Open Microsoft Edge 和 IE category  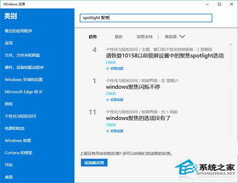[24, 92]
